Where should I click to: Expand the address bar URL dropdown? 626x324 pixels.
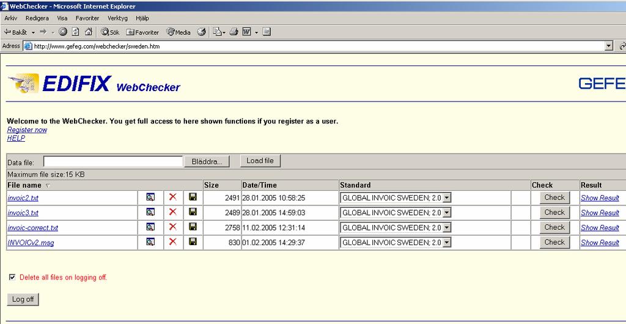609,46
